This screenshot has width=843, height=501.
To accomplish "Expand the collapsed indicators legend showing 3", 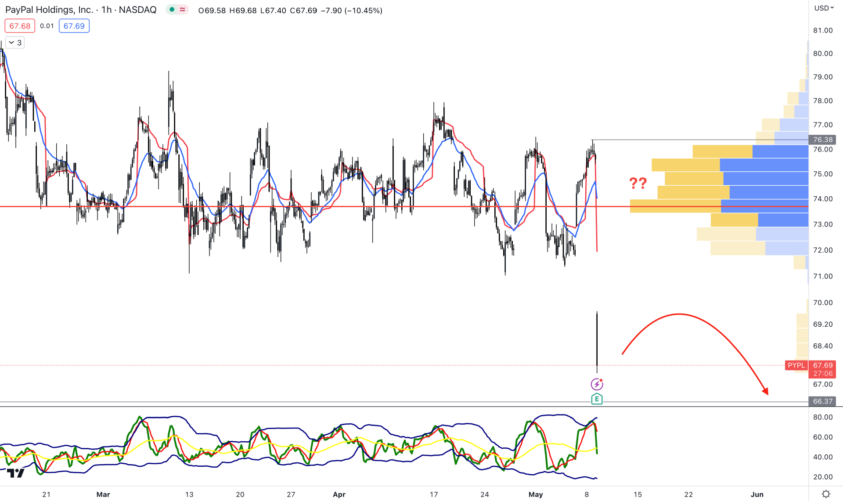I will [x=15, y=43].
